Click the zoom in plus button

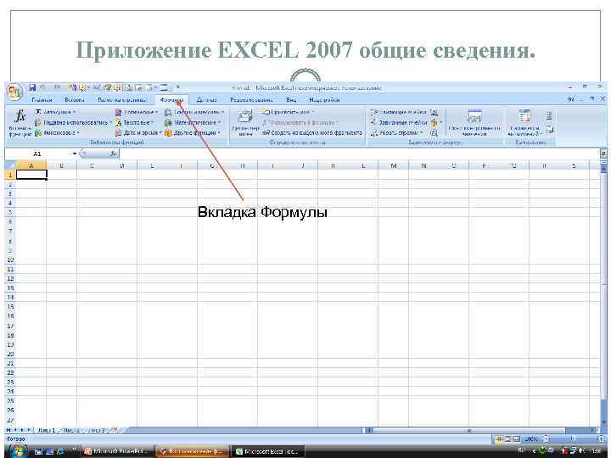click(602, 439)
